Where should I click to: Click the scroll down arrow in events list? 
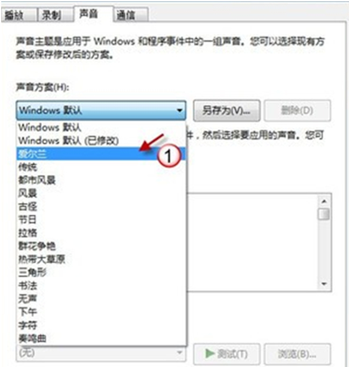[324, 284]
